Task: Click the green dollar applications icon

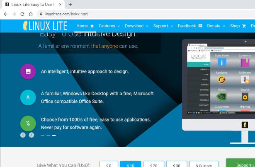Action: pos(28,123)
